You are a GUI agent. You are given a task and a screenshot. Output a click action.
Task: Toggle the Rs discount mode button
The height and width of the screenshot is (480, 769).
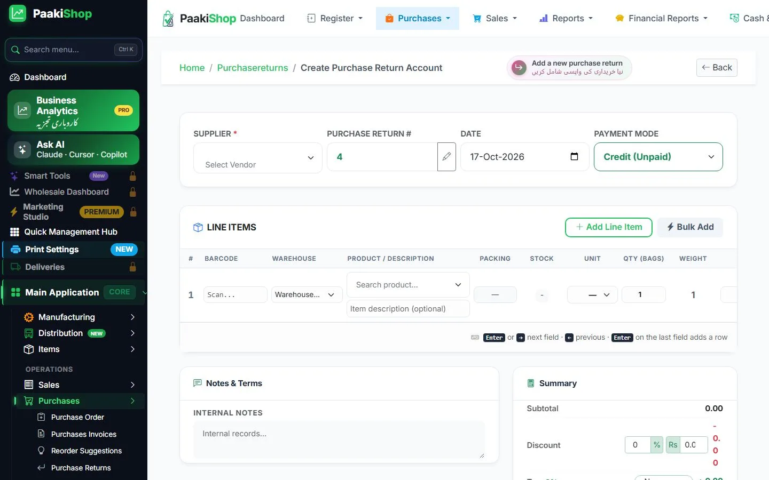click(x=673, y=445)
